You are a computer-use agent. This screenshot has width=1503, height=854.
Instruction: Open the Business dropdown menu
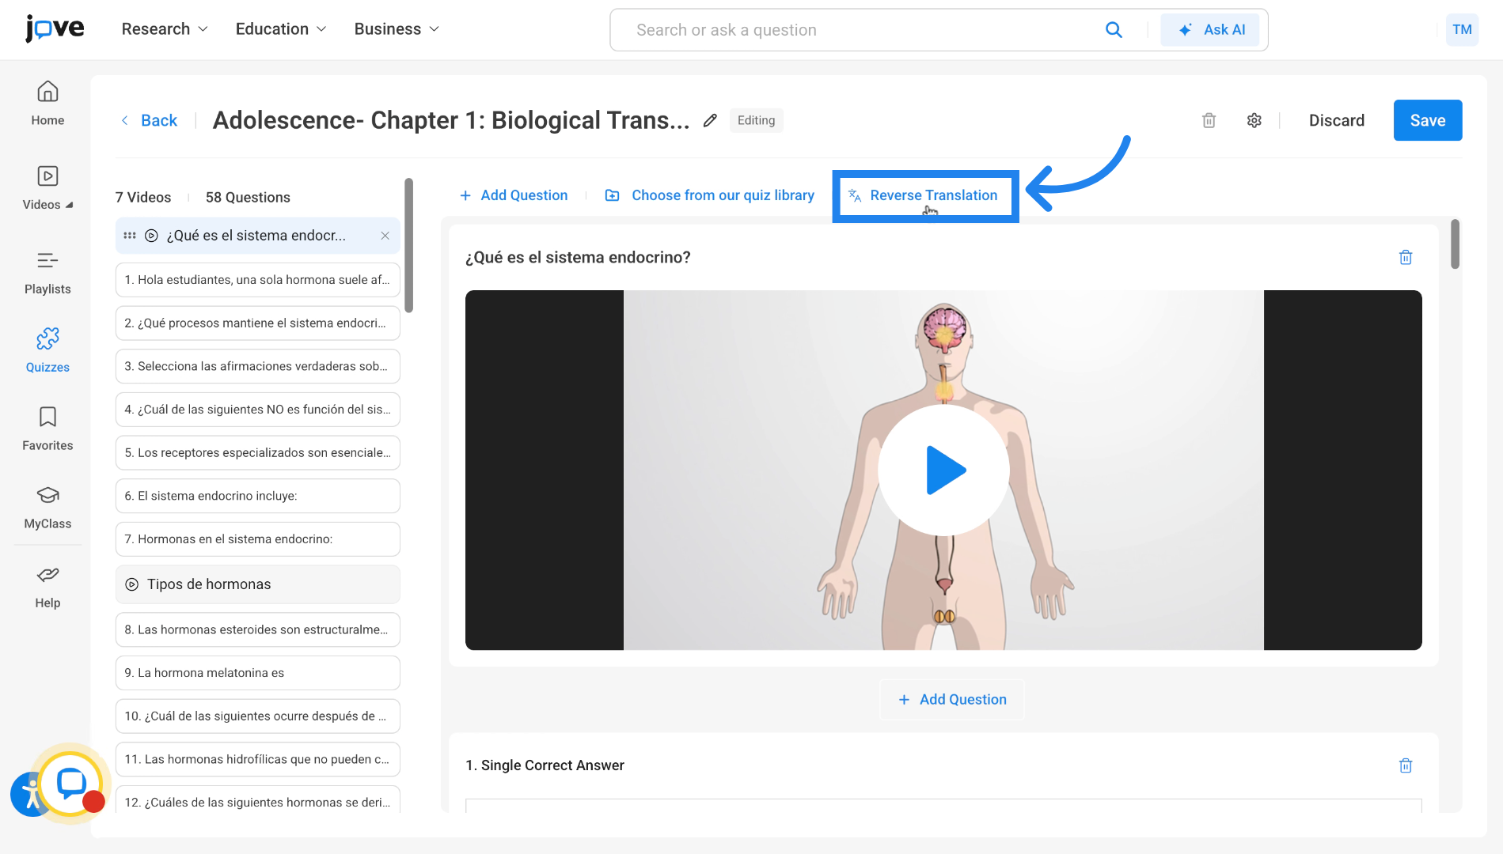tap(396, 29)
